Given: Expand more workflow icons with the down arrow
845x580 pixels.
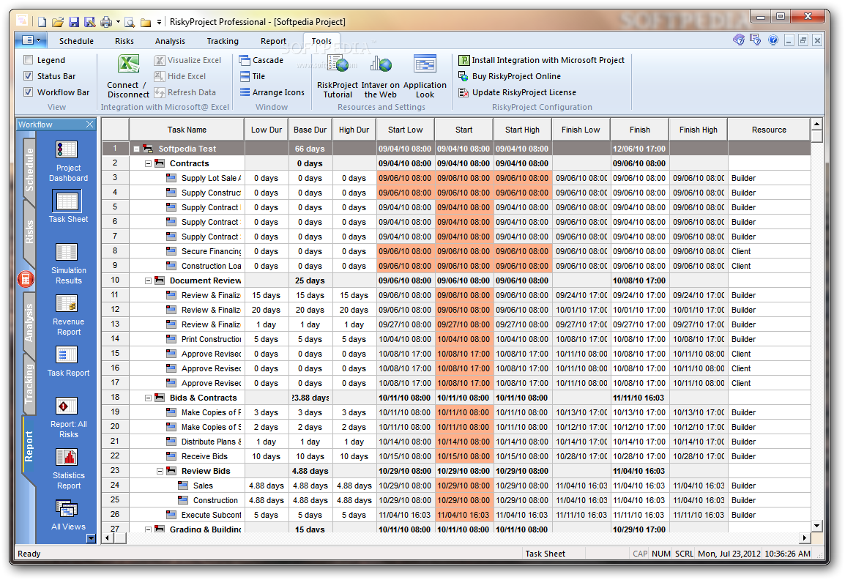Looking at the screenshot, I should 91,538.
